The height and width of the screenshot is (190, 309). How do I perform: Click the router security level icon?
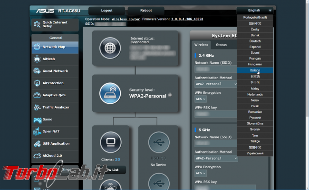[110, 93]
